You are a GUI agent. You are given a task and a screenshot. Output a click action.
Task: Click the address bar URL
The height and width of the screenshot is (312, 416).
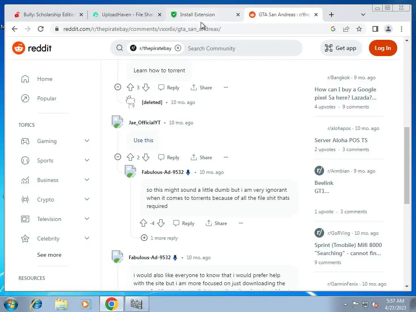[142, 29]
